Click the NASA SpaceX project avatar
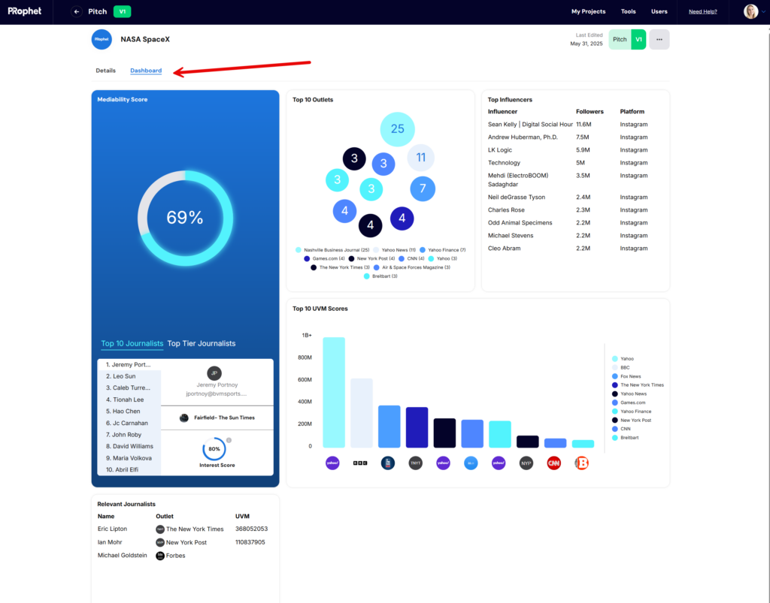 (x=102, y=39)
